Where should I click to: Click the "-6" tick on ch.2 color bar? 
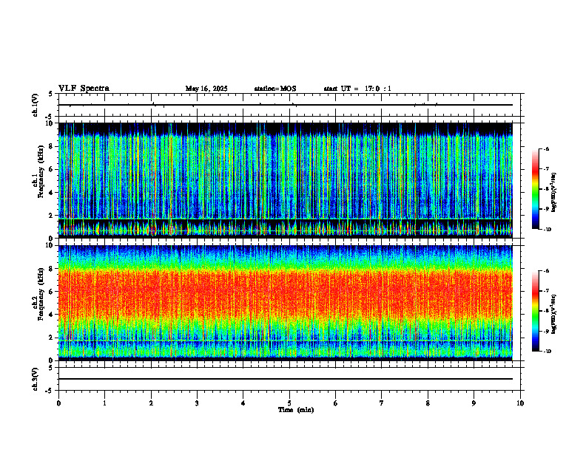point(547,271)
